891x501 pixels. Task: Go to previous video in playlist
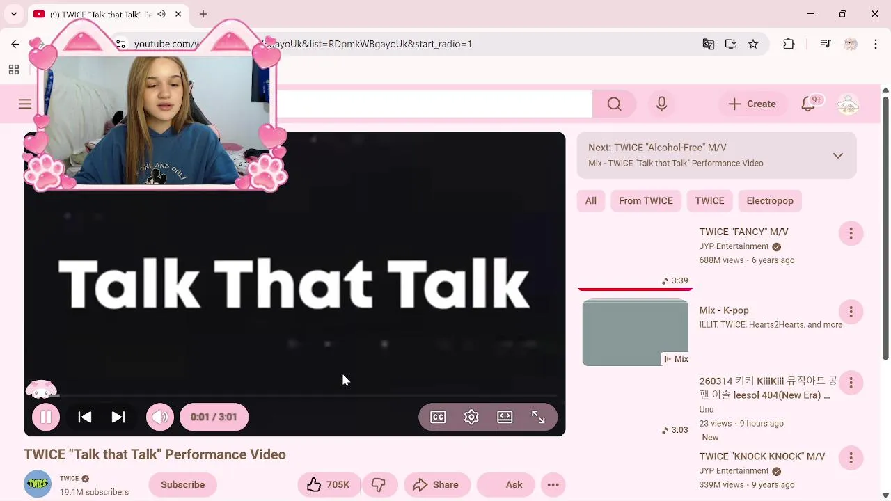[x=84, y=417]
